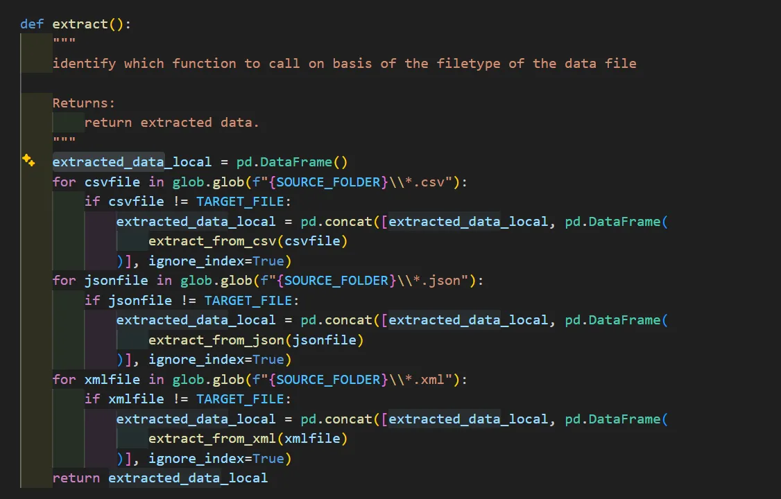The width and height of the screenshot is (781, 499).
Task: Click True in the xml ignore_index argument
Action: [269, 458]
